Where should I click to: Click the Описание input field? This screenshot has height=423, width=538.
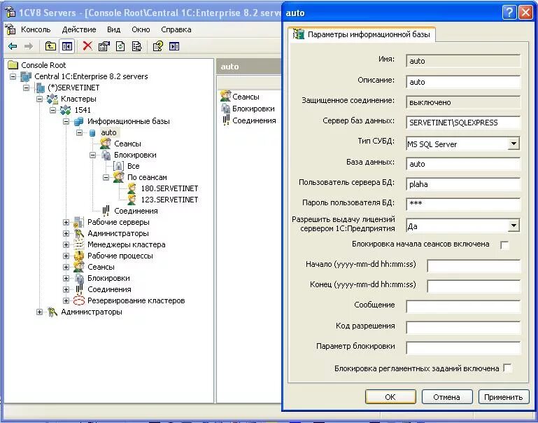click(x=463, y=82)
